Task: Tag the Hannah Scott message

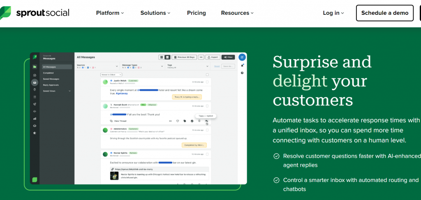Action: (x=185, y=121)
